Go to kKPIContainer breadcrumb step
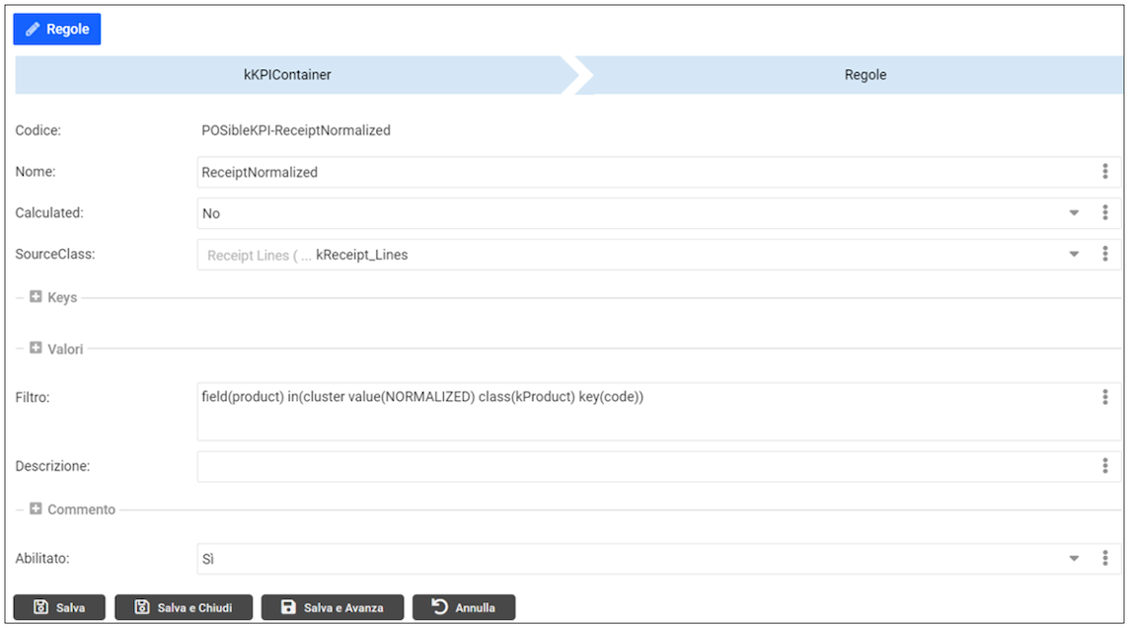Viewport: 1129px width, 627px height. (287, 75)
